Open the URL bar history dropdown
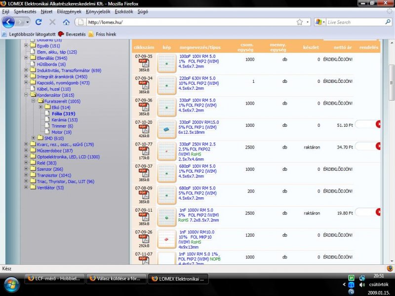 click(x=308, y=22)
